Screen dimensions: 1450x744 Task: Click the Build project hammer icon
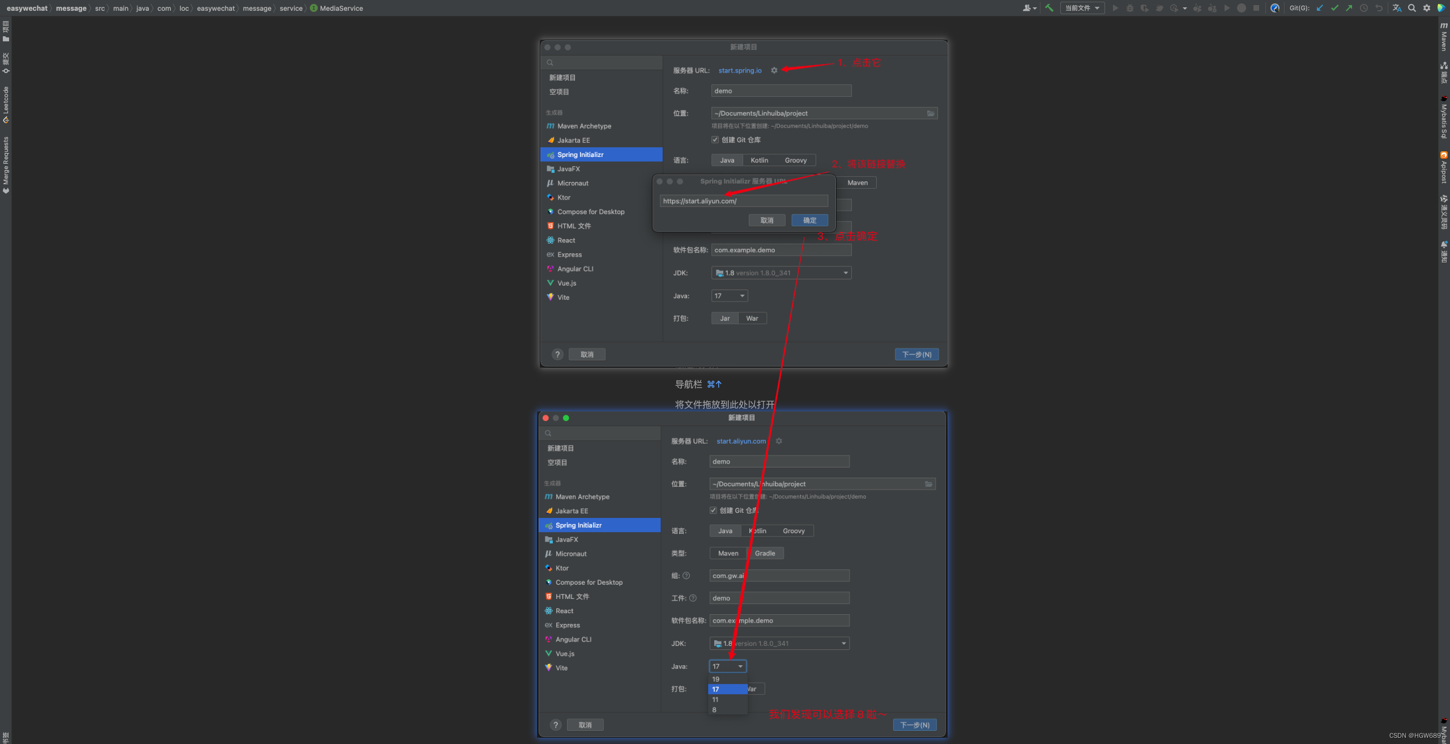tap(1049, 8)
